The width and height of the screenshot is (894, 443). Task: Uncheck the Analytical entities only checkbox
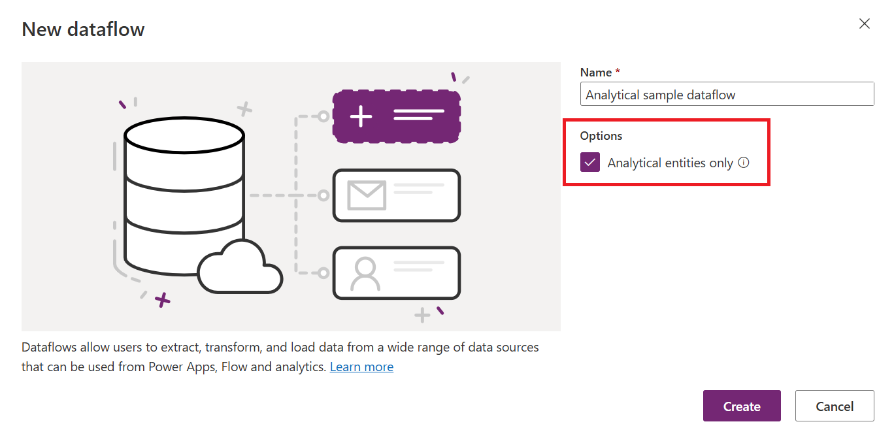pos(589,161)
